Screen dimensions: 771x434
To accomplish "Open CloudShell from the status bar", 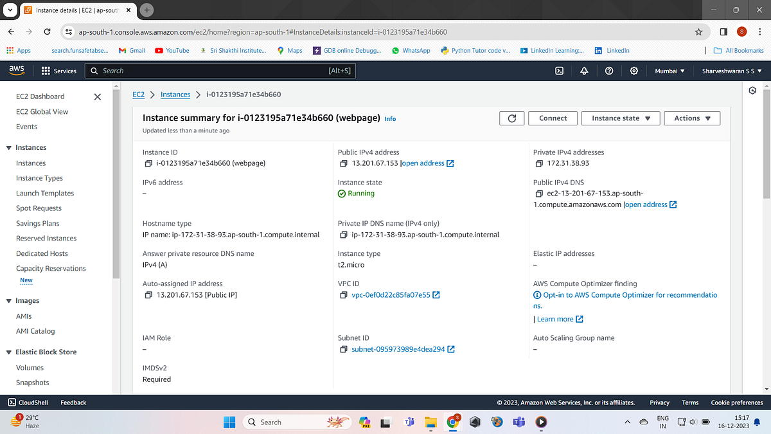I will click(28, 402).
